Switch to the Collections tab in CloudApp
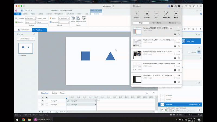 pos(157,23)
